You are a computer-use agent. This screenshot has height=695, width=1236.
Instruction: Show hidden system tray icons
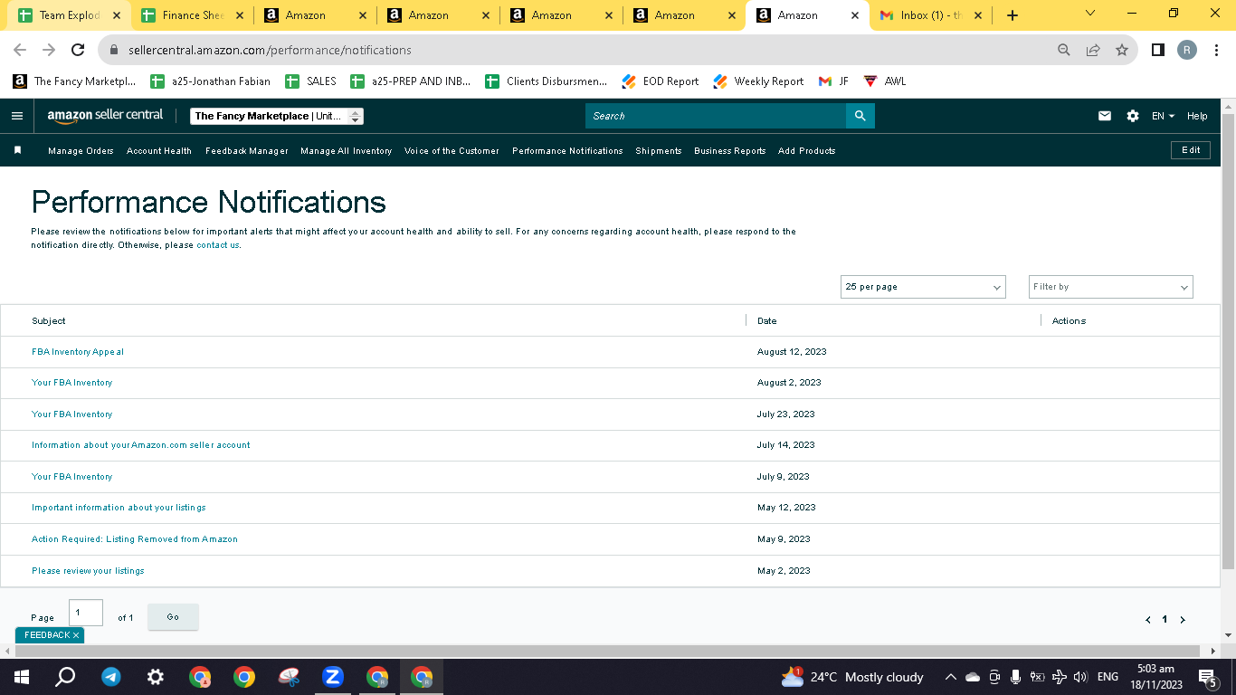click(x=950, y=677)
